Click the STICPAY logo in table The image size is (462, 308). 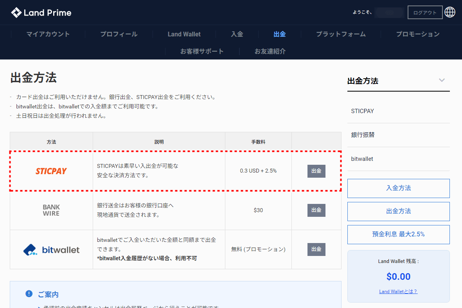pyautogui.click(x=51, y=171)
